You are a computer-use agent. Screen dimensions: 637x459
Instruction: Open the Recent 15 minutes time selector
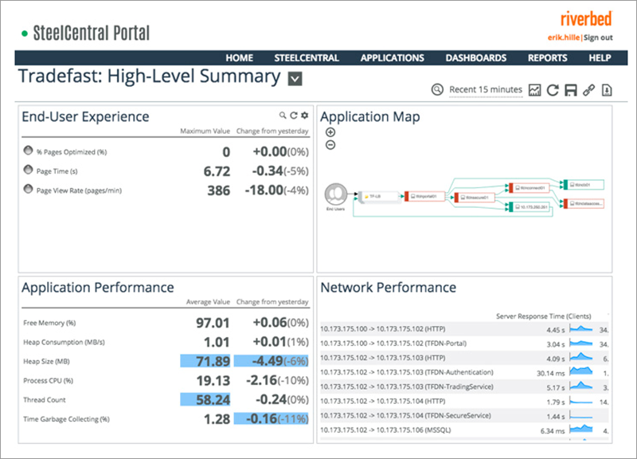[x=486, y=89]
